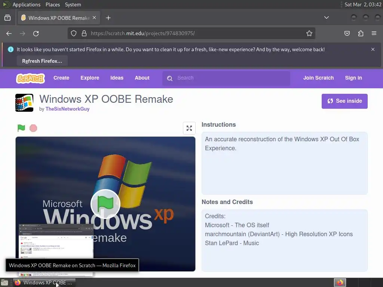Click Join Scratch
The image size is (383, 287).
coord(318,78)
